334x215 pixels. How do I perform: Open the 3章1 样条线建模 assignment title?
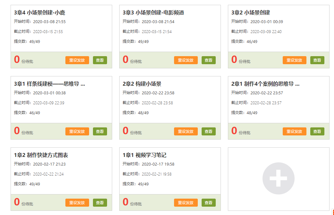coord(49,84)
